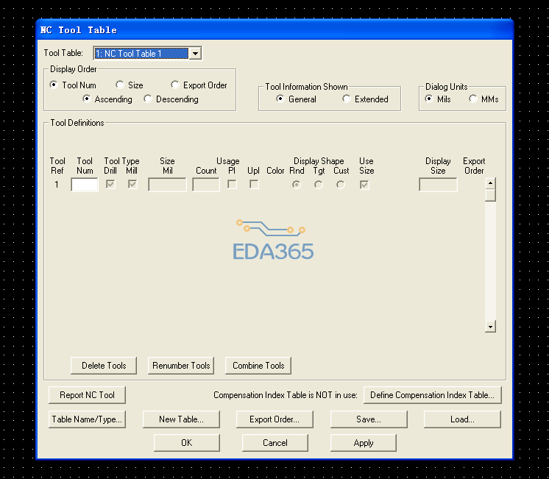Select General tool information
The image size is (549, 479).
(x=280, y=99)
